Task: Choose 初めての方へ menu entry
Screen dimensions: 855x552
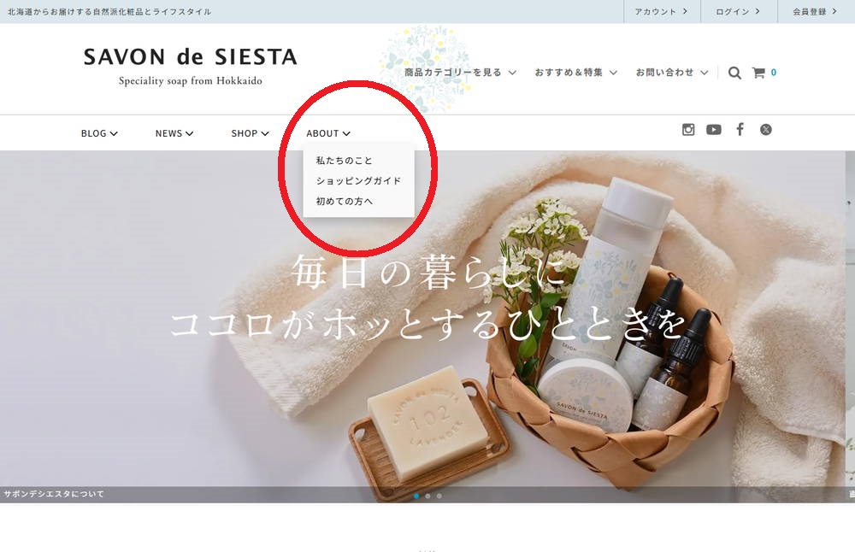Action: point(344,201)
